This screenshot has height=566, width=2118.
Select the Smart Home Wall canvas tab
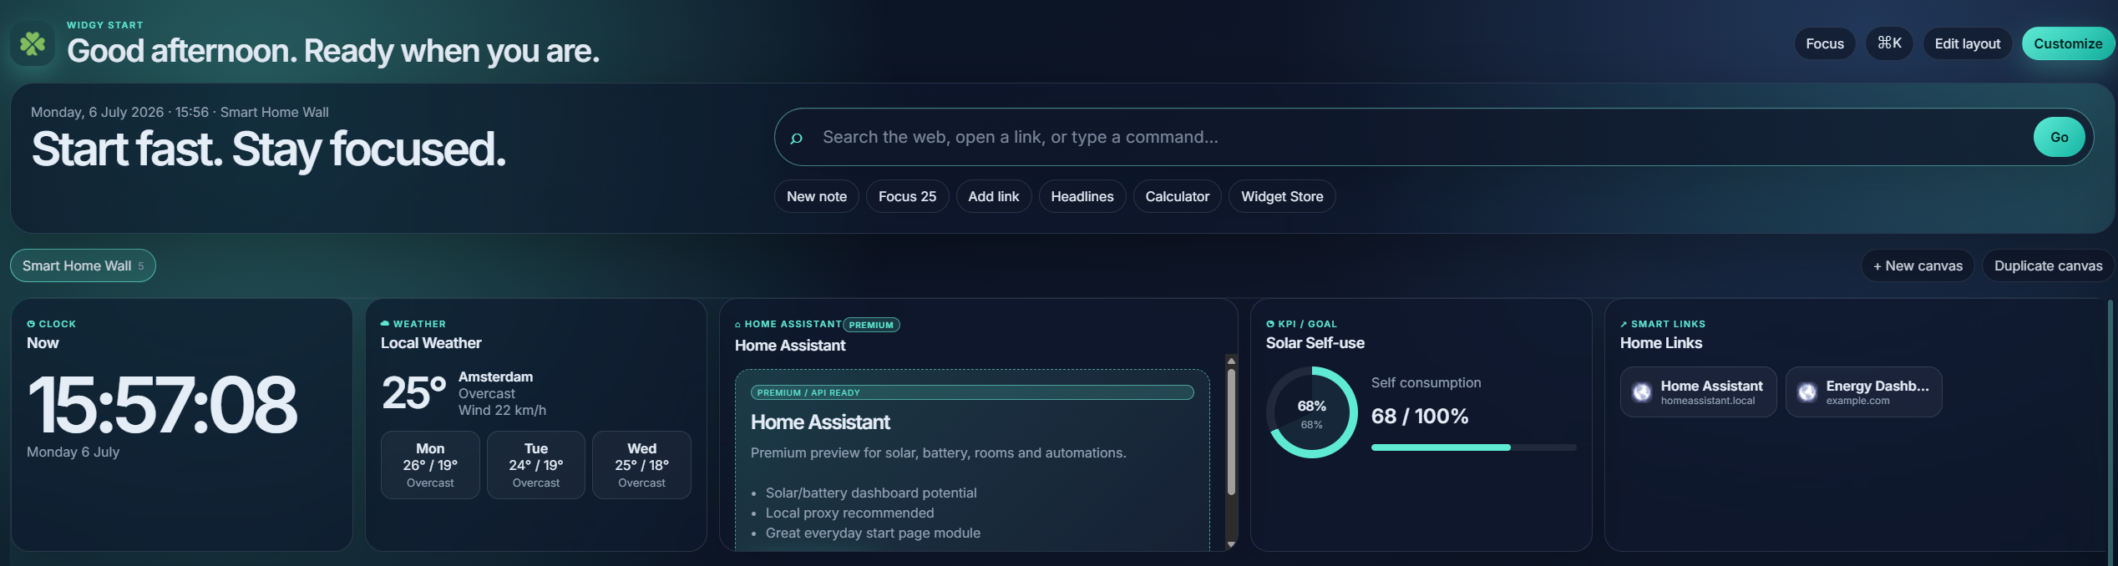coord(83,265)
